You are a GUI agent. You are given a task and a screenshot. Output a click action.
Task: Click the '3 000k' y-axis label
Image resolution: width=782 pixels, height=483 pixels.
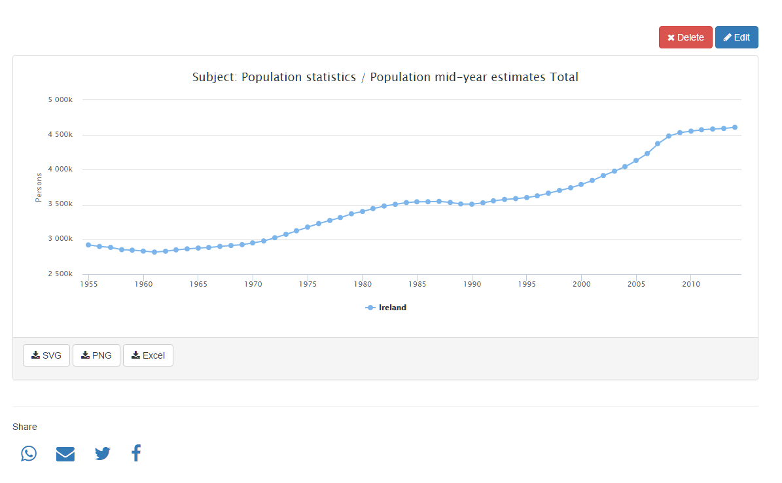tap(60, 238)
